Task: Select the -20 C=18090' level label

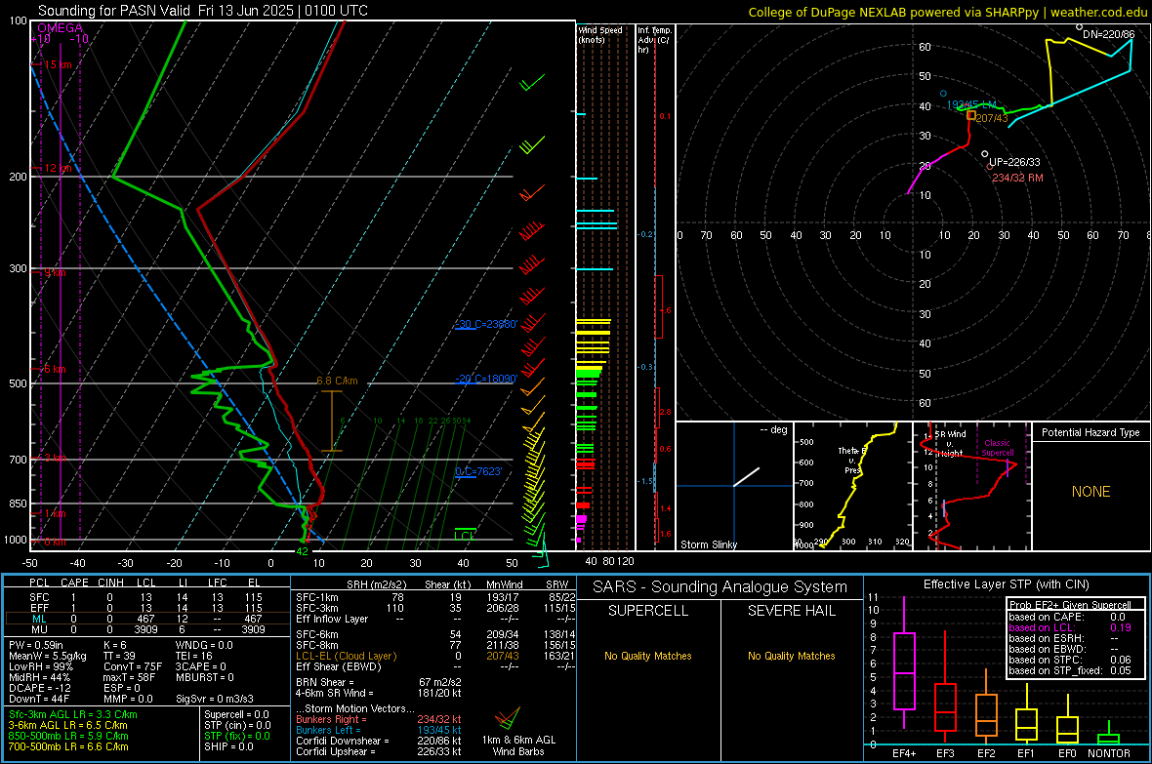Action: (486, 379)
